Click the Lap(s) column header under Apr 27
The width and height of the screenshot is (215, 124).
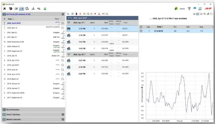coord(92,22)
